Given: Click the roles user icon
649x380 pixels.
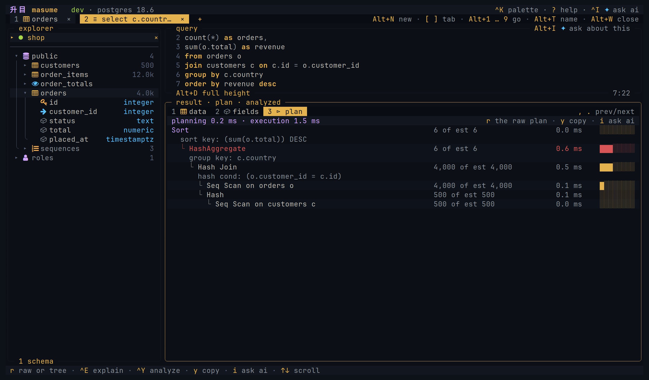Looking at the screenshot, I should (x=26, y=158).
